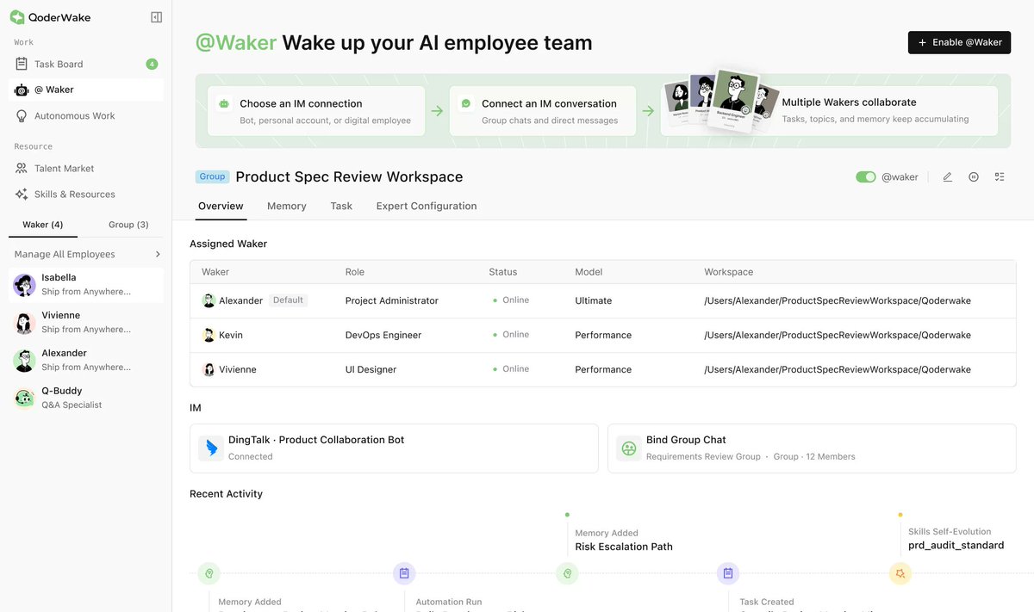Switch to Group (3) sidebar tab
1034x612 pixels.
click(x=128, y=225)
